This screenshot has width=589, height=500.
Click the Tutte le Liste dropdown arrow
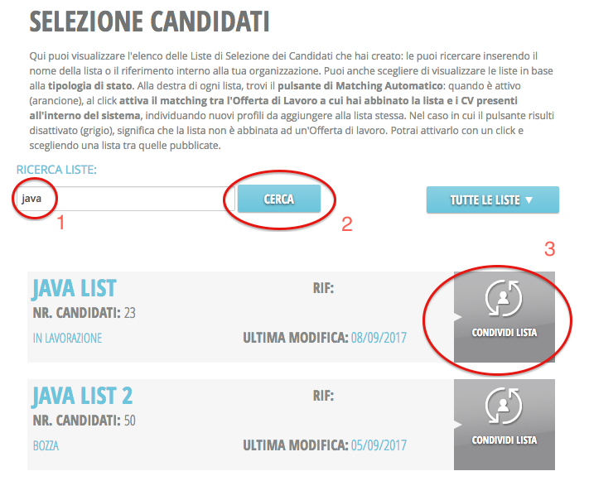[529, 200]
